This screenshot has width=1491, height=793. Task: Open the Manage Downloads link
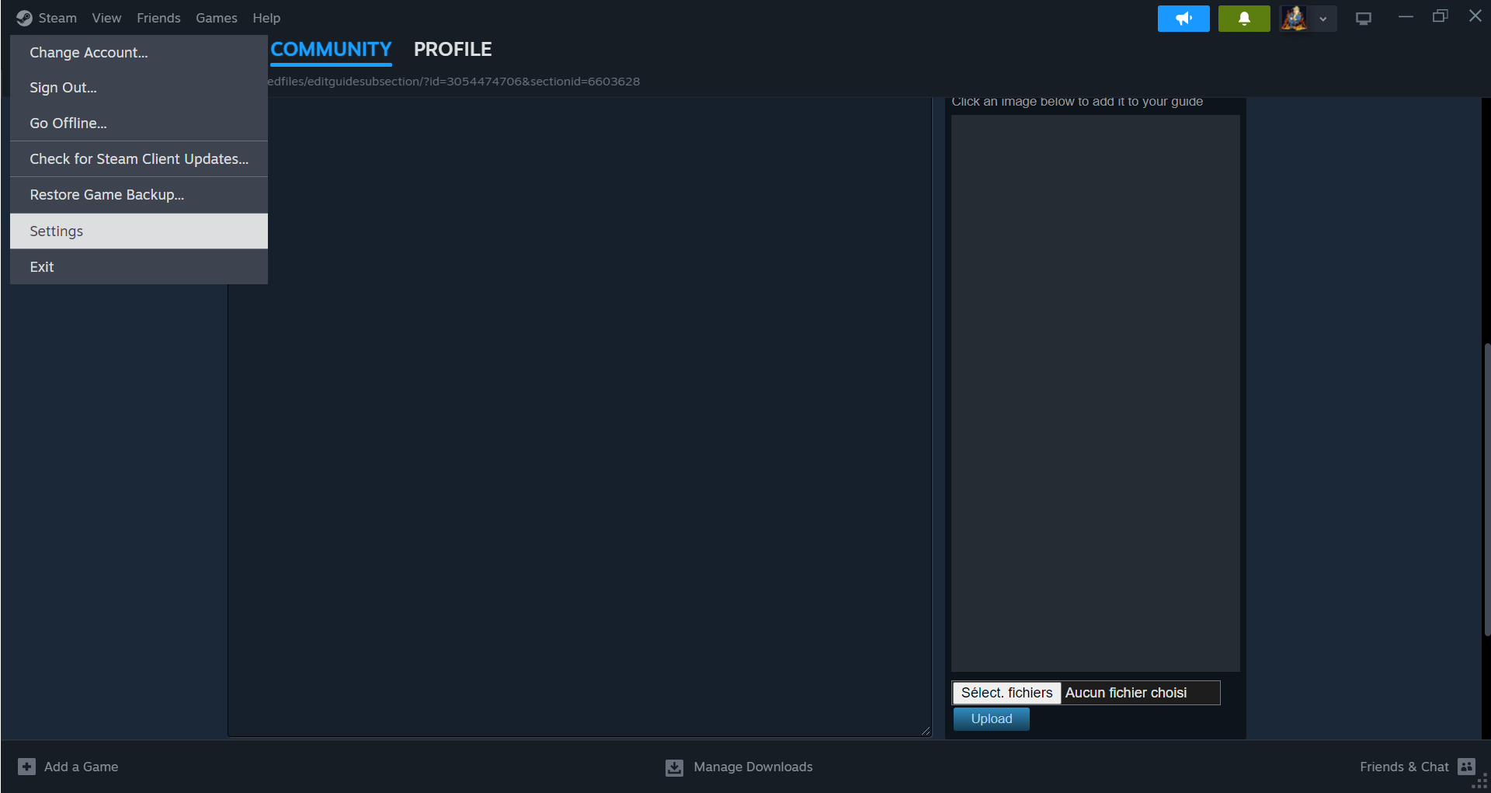coord(753,767)
